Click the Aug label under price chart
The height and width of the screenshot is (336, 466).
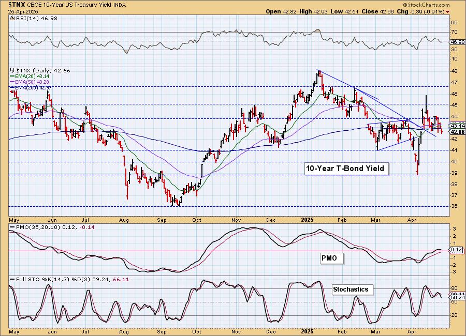pyautogui.click(x=124, y=220)
